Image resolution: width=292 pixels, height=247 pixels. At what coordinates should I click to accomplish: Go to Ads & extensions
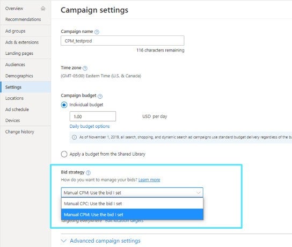(x=22, y=42)
